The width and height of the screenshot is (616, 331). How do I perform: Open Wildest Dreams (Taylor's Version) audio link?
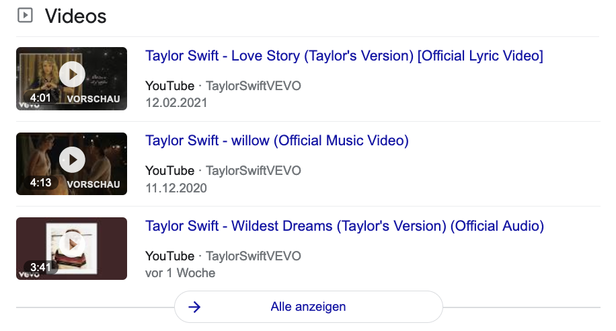click(x=344, y=226)
